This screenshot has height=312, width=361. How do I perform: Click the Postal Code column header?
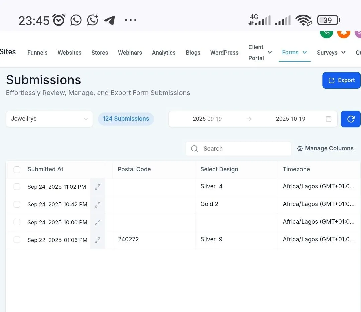[134, 169]
